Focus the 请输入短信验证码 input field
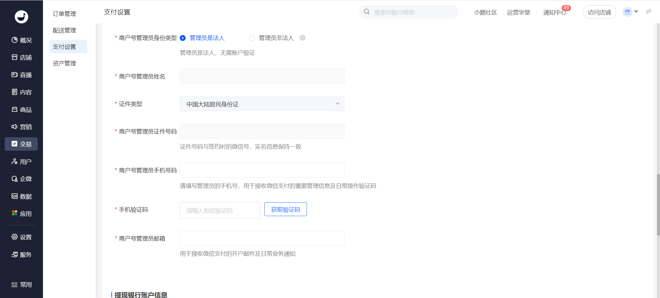660x298 pixels. 220,210
